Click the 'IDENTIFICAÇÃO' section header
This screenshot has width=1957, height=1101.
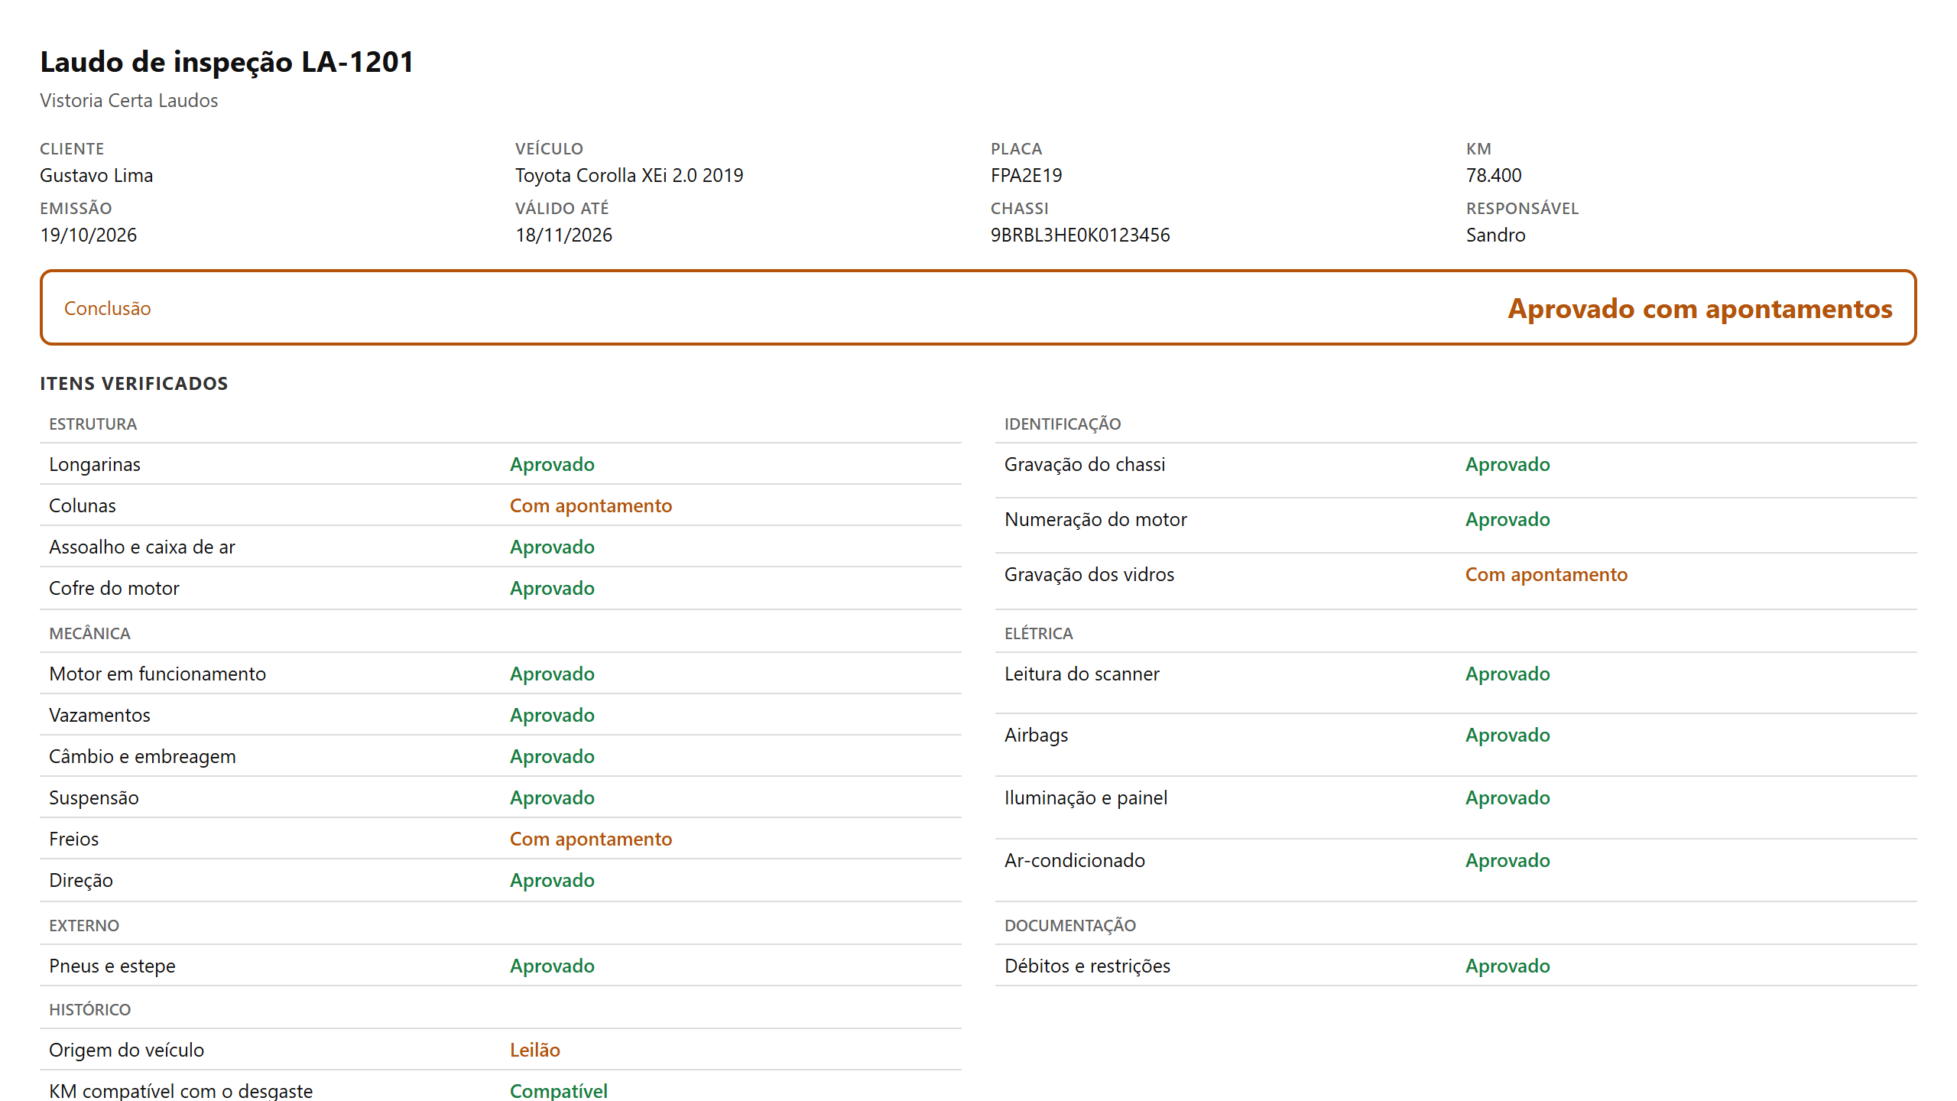tap(1063, 424)
